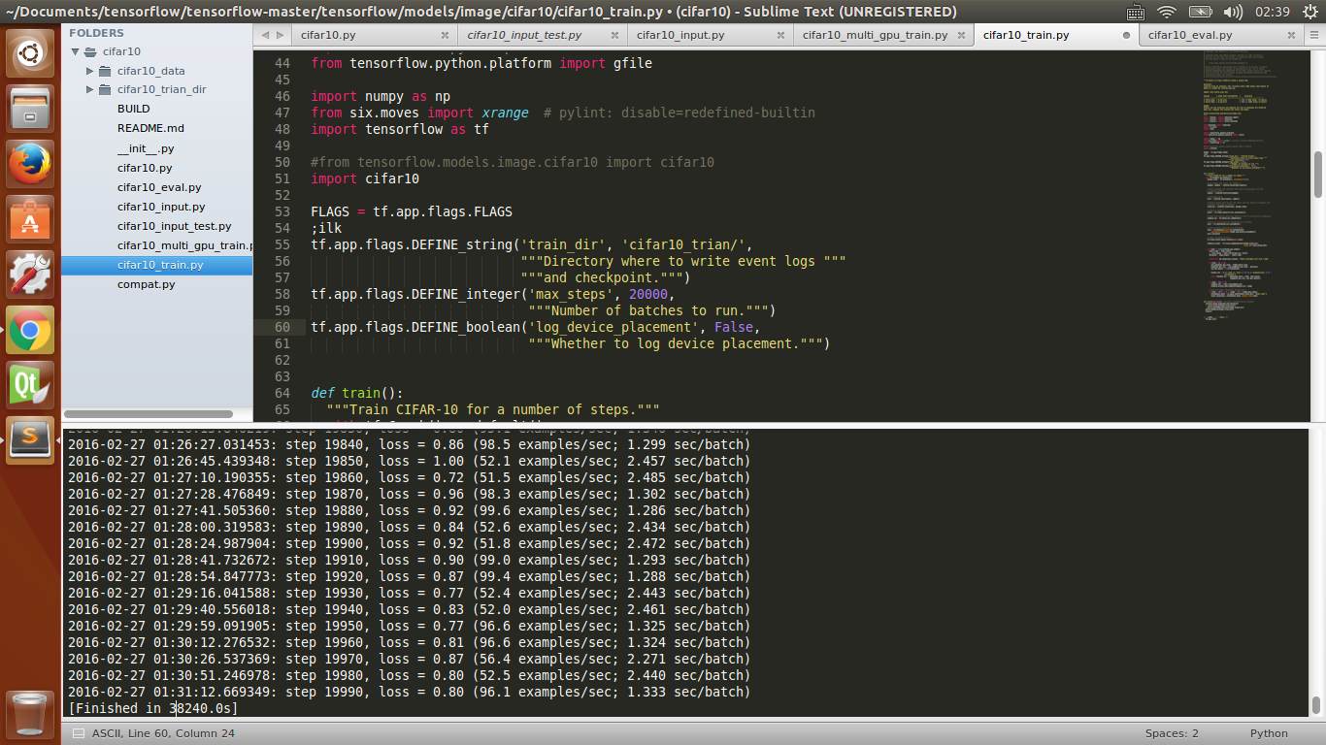Expand the cifar10_trian_dir folder arrow
This screenshot has width=1326, height=745.
coord(89,89)
